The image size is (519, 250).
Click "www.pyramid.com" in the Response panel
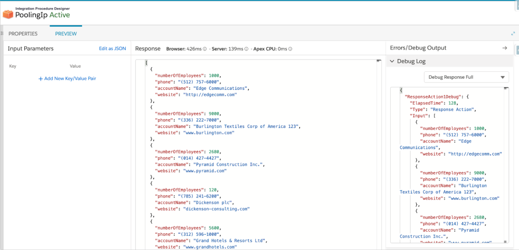205,171
